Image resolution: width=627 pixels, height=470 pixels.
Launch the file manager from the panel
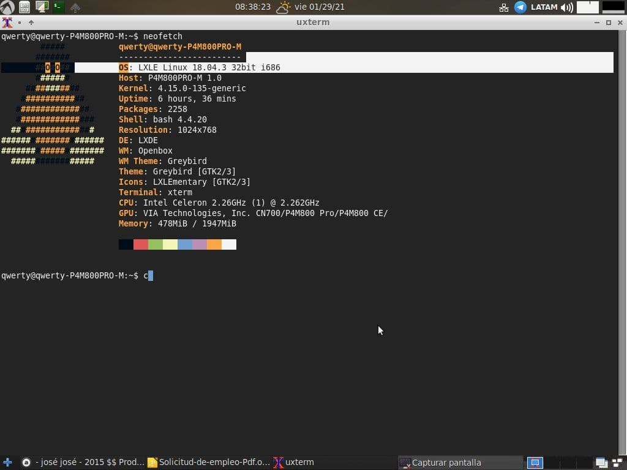24,7
